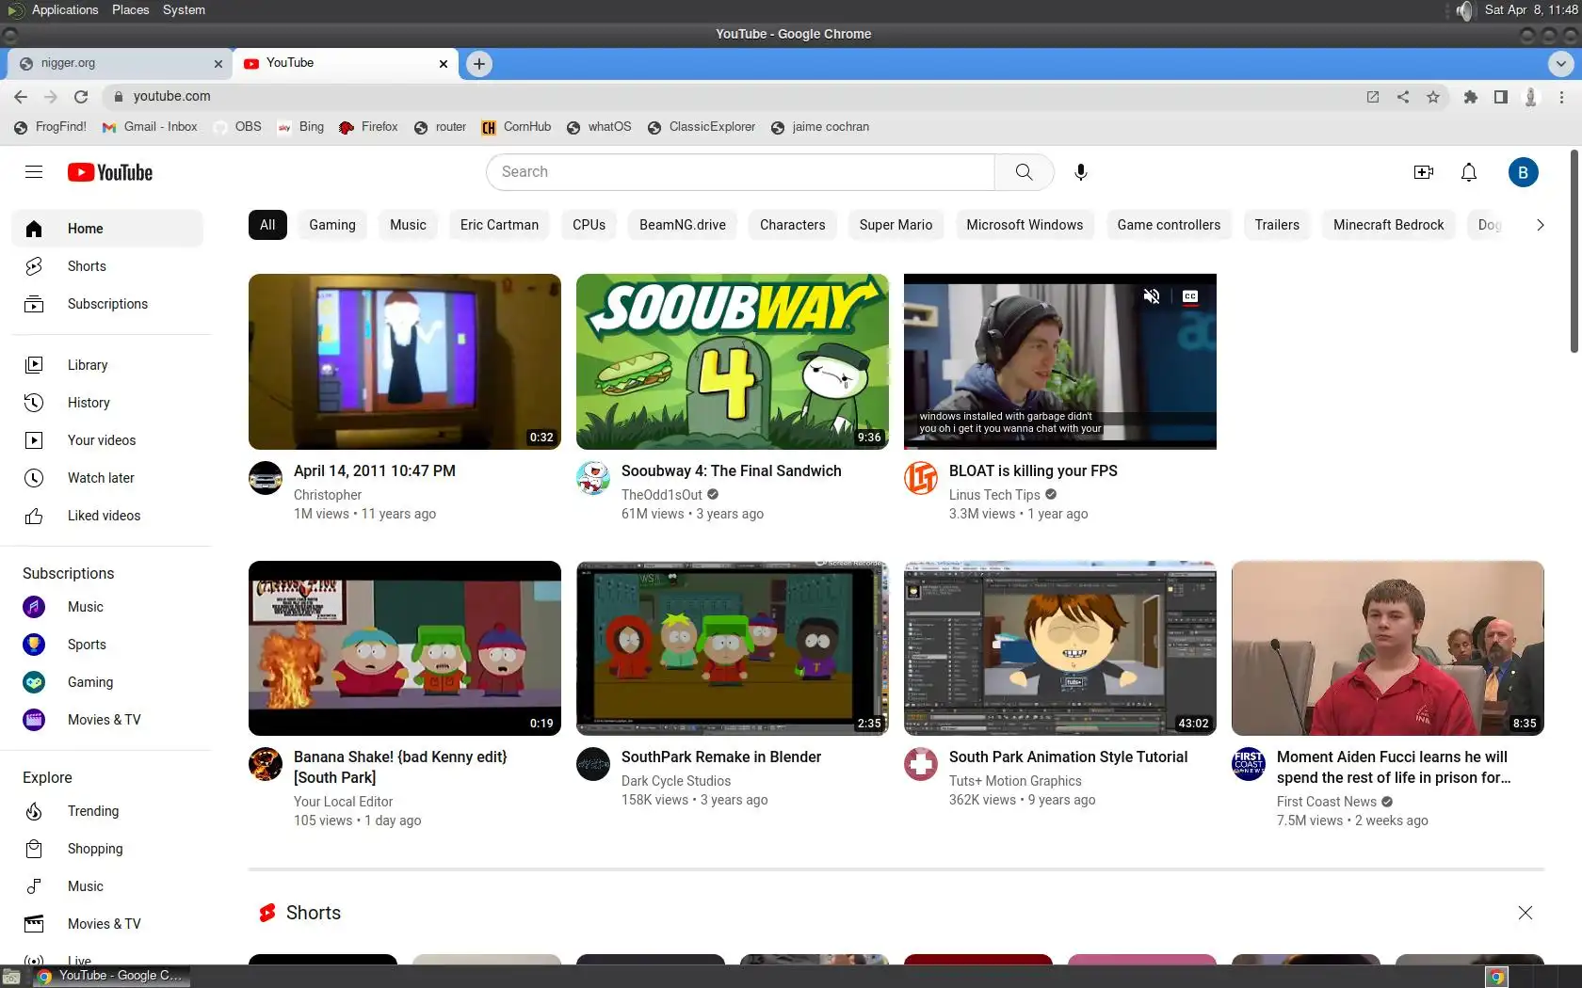The image size is (1582, 988).
Task: Open the account avatar labeled B
Action: click(x=1523, y=172)
